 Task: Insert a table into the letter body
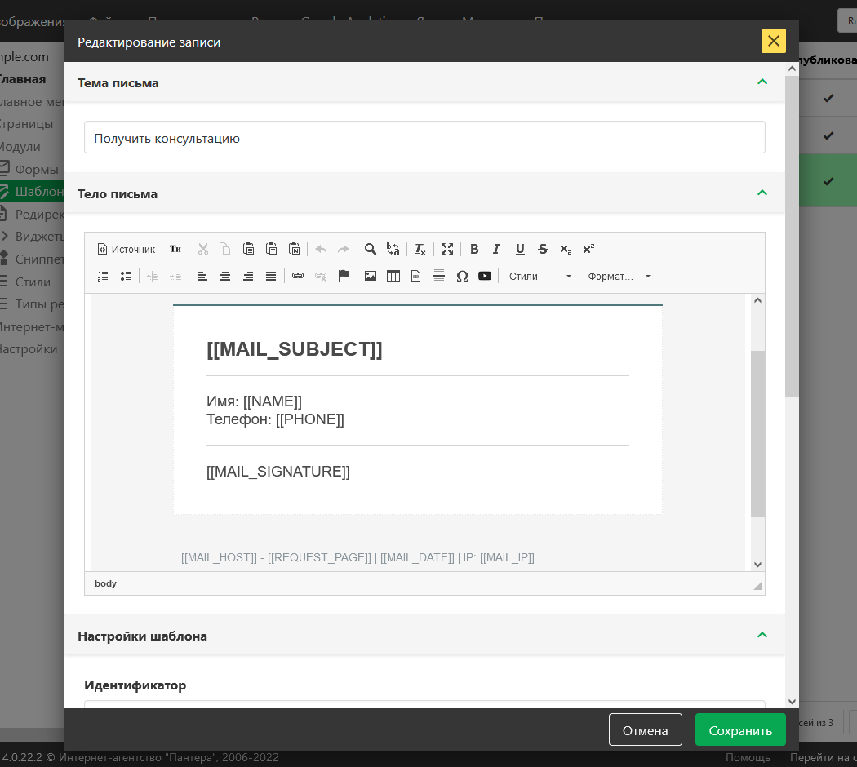(393, 276)
